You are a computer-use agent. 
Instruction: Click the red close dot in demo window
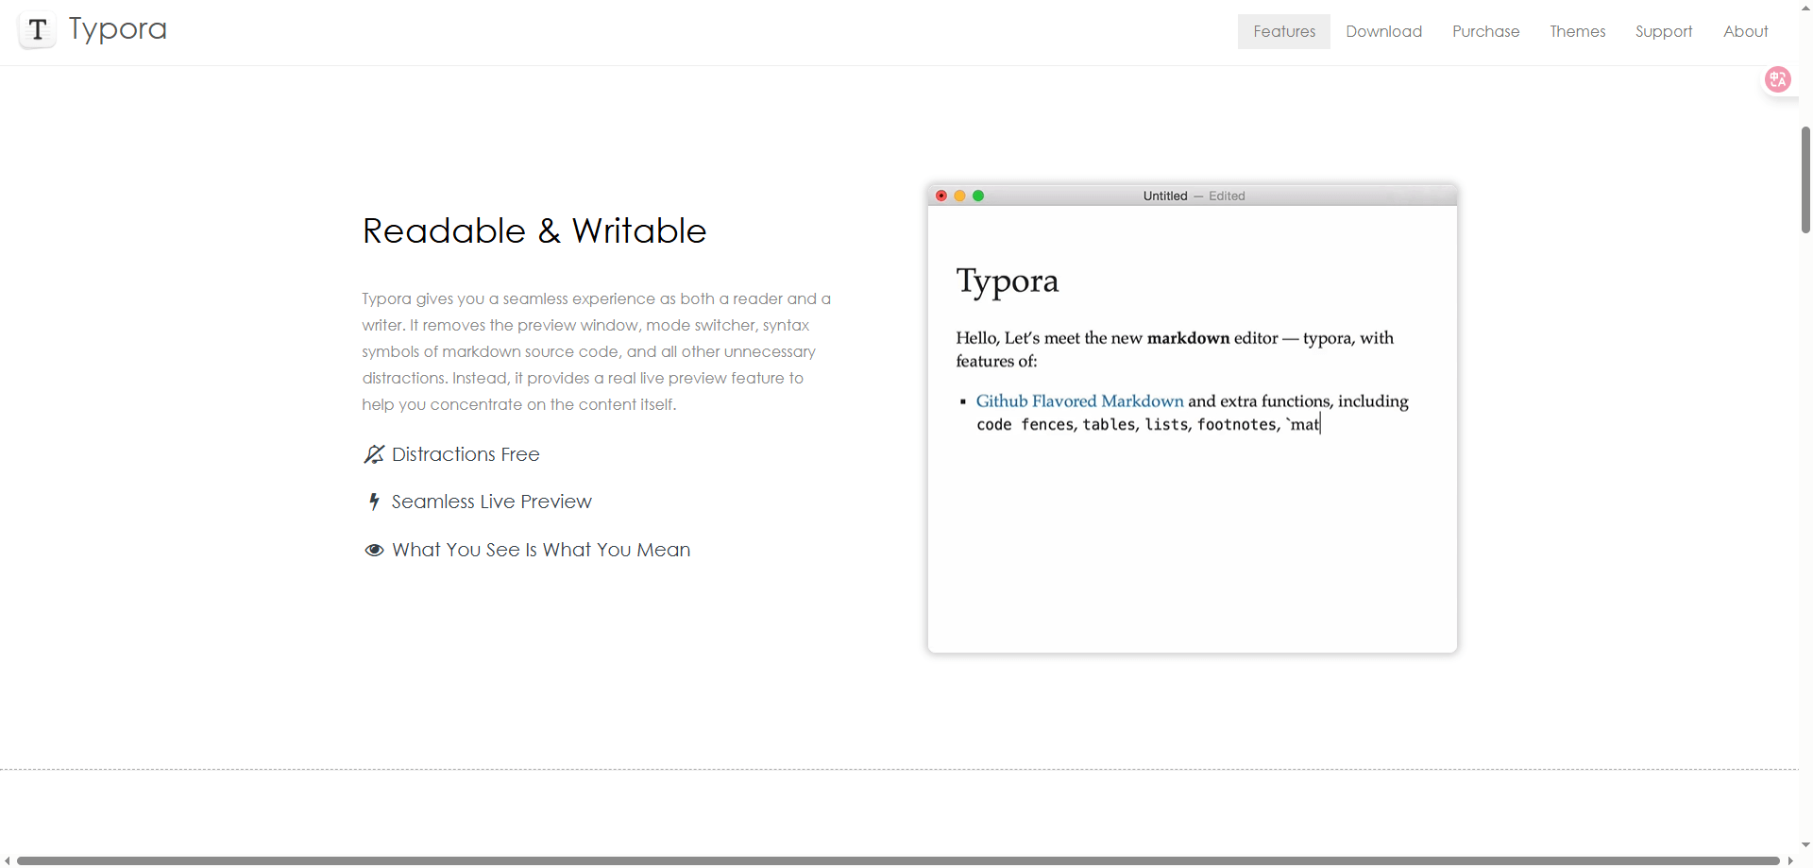coord(941,196)
